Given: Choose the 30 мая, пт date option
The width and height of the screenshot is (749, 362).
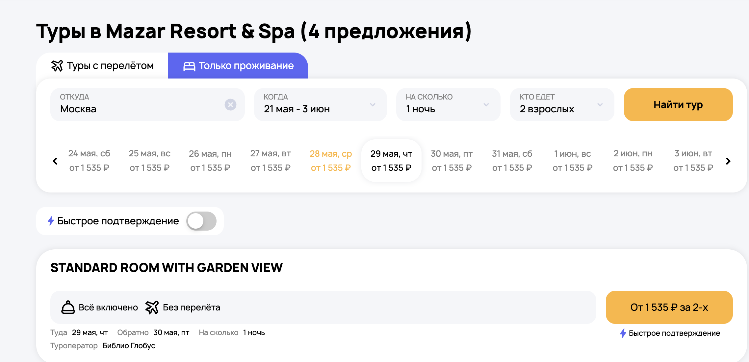Looking at the screenshot, I should (452, 161).
